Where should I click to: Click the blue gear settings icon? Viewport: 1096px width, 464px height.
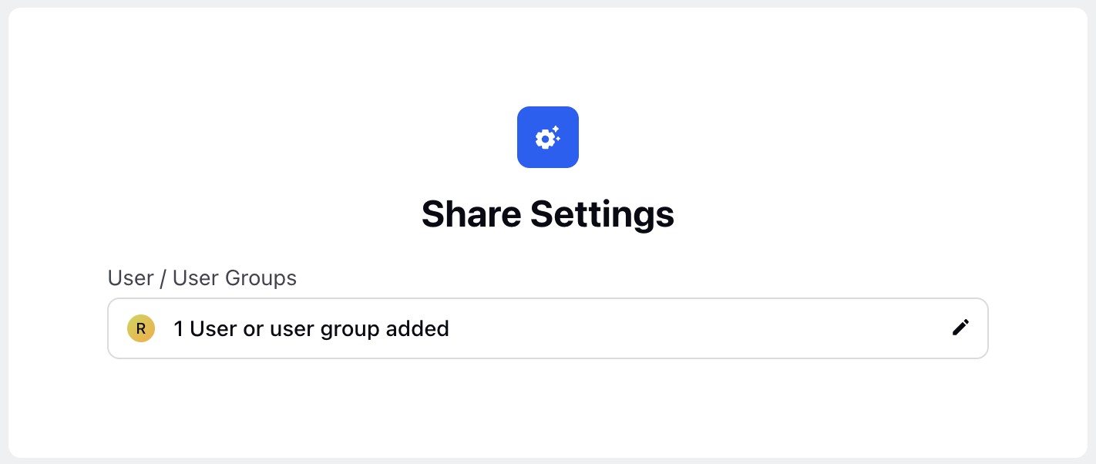click(x=548, y=137)
